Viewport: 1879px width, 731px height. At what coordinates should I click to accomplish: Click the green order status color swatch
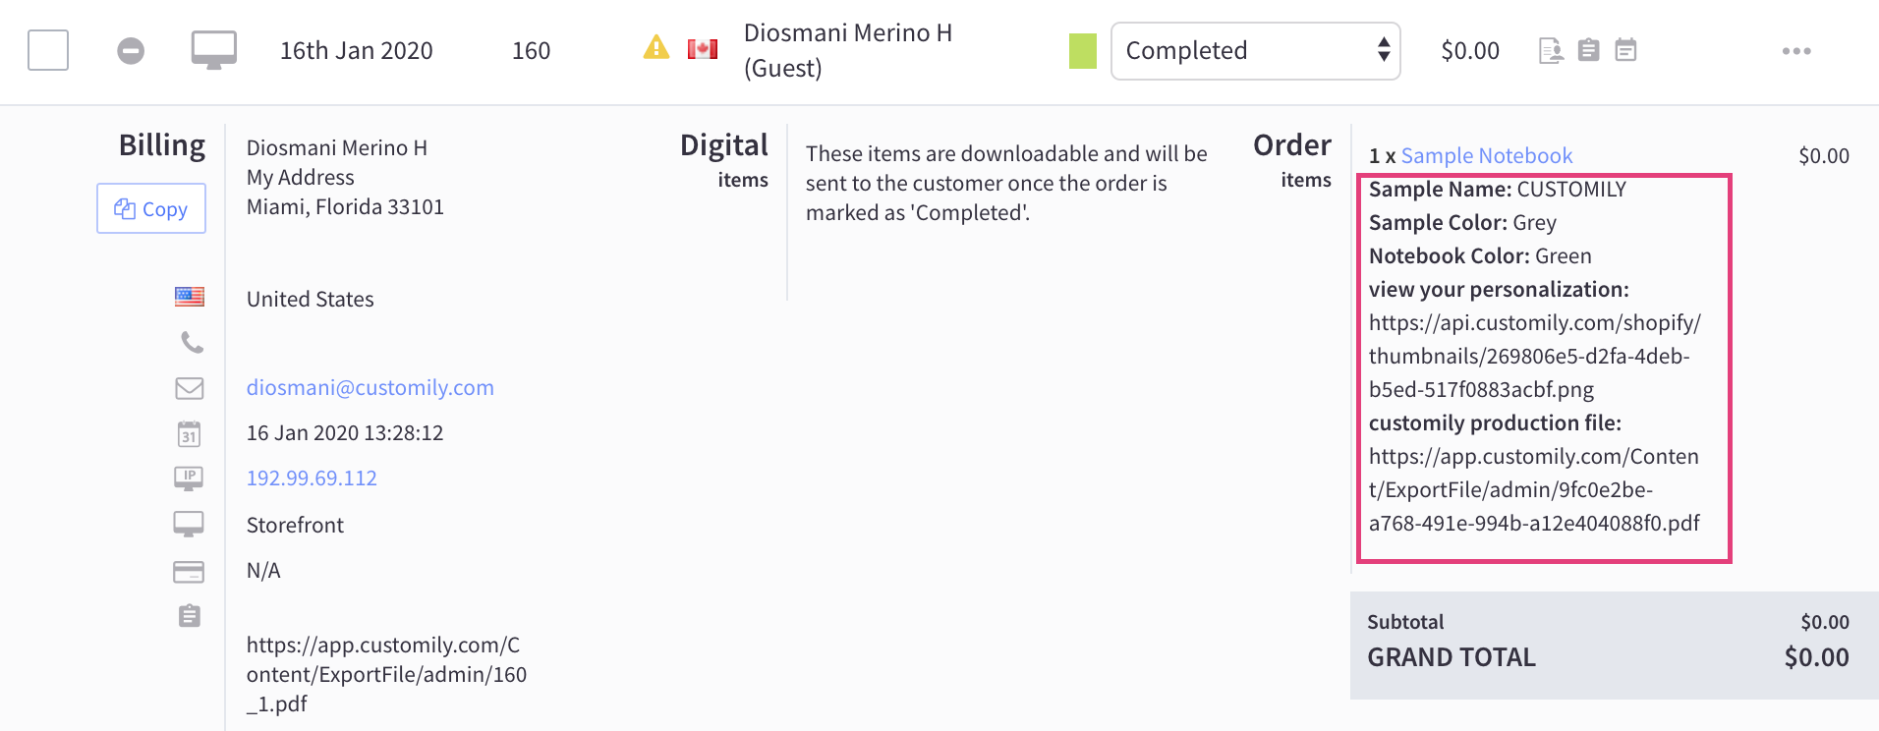(x=1082, y=50)
